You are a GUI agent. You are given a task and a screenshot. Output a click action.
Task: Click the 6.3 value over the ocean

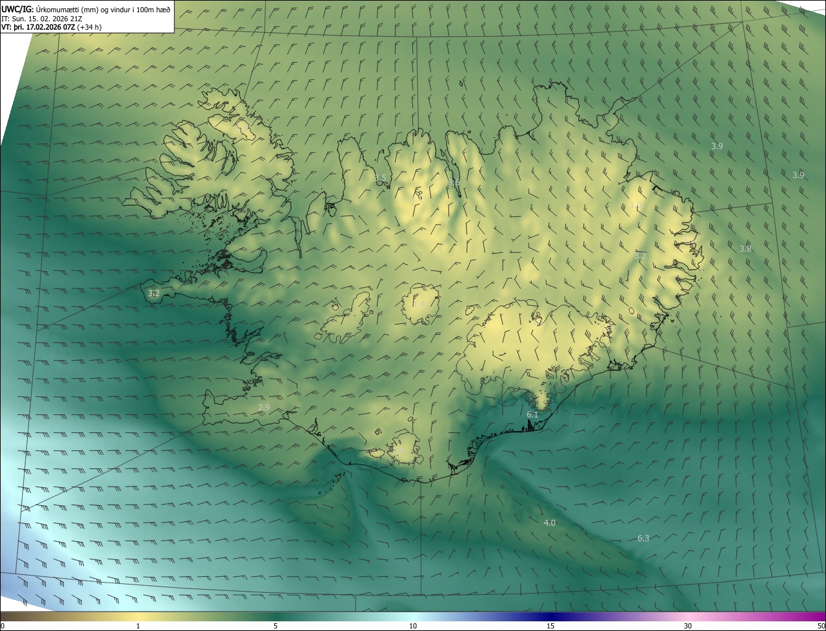tap(643, 538)
